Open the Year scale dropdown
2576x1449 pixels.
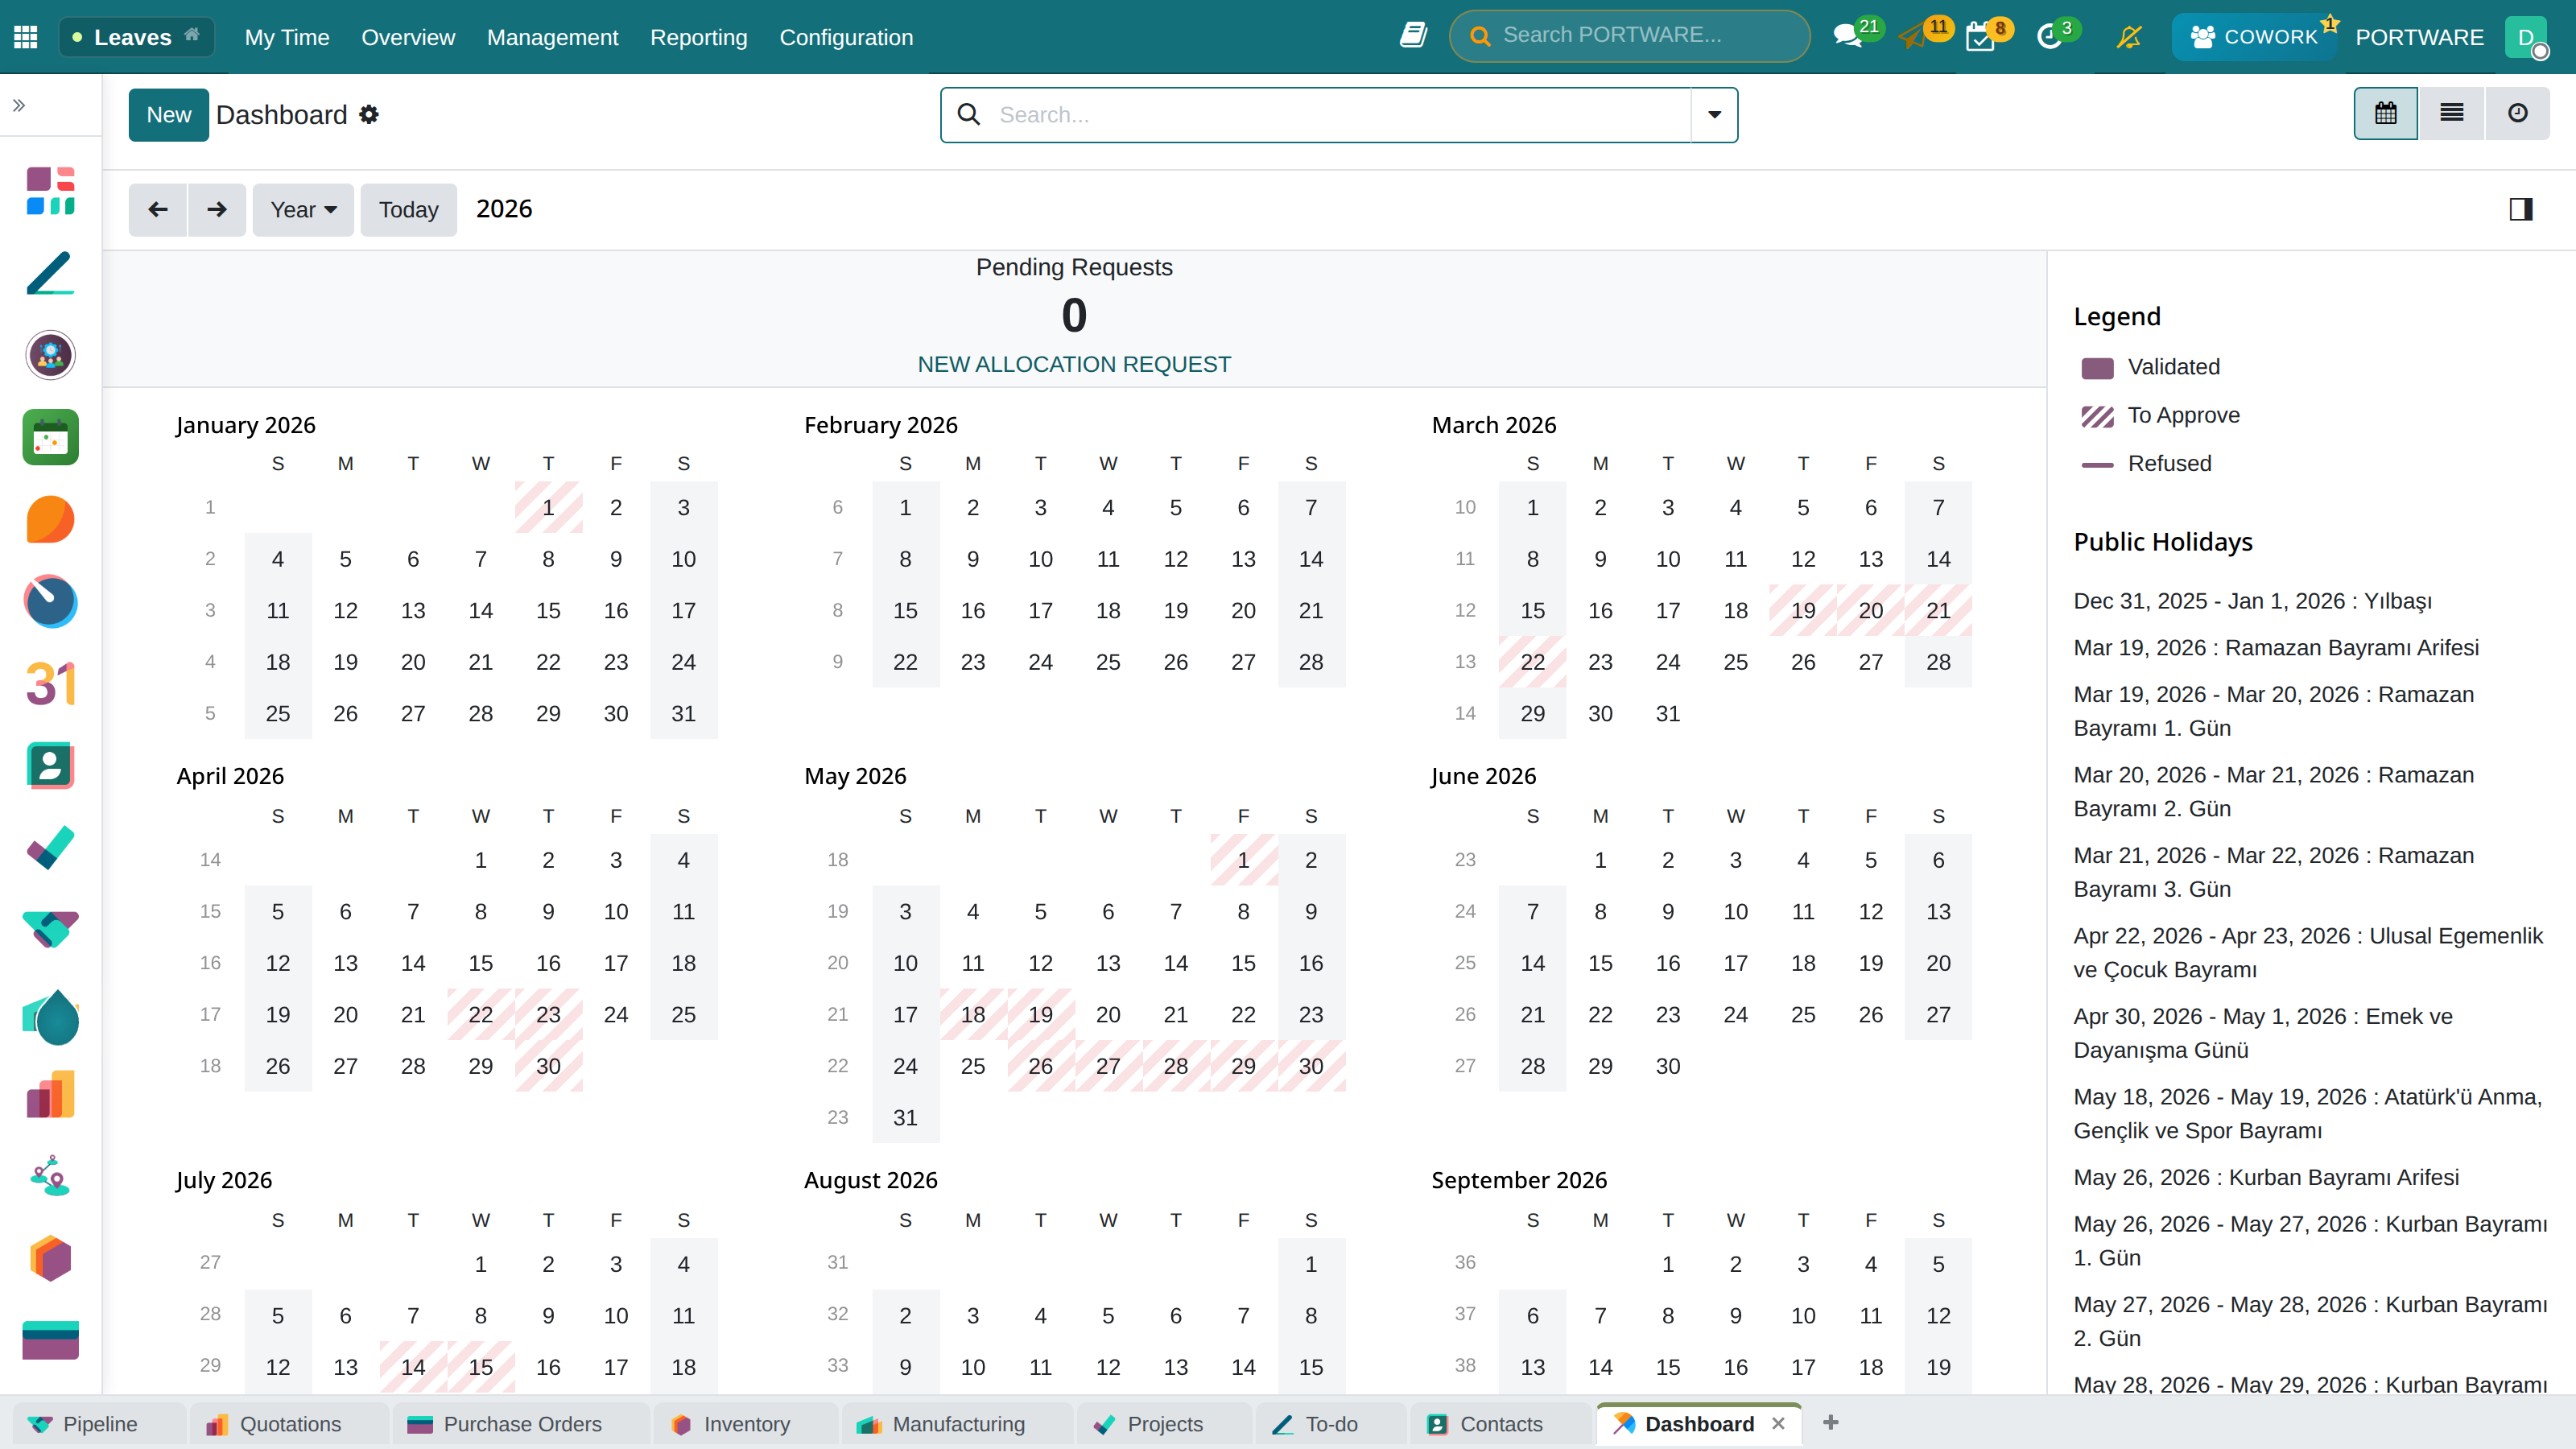tap(303, 210)
